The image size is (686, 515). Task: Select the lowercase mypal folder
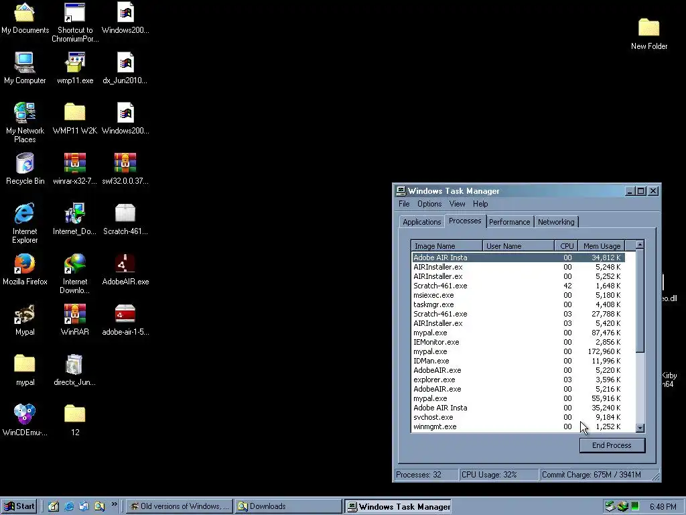tap(25, 370)
